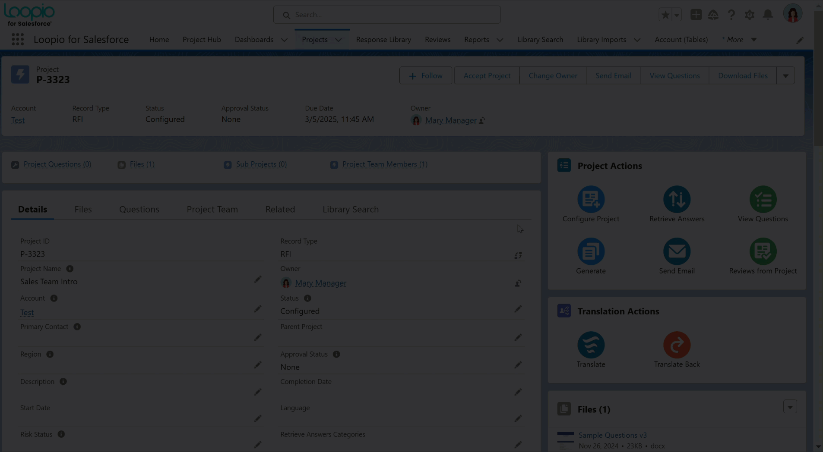This screenshot has height=452, width=823.
Task: Open Sample Questions v3 file thumbnail
Action: point(565,439)
